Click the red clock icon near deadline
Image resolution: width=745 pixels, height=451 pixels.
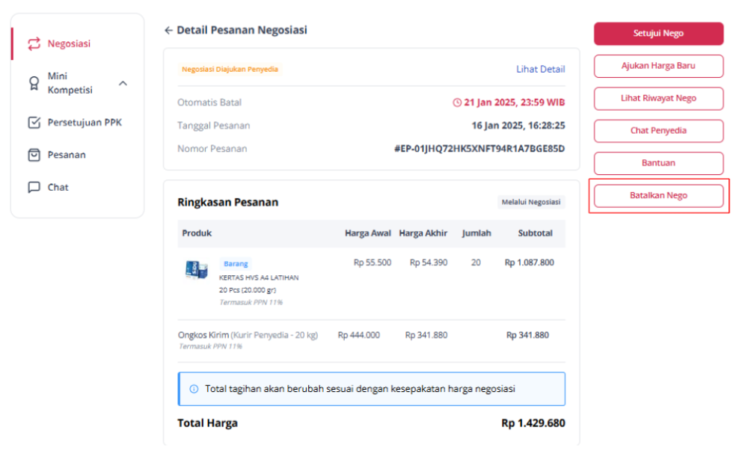tap(457, 102)
